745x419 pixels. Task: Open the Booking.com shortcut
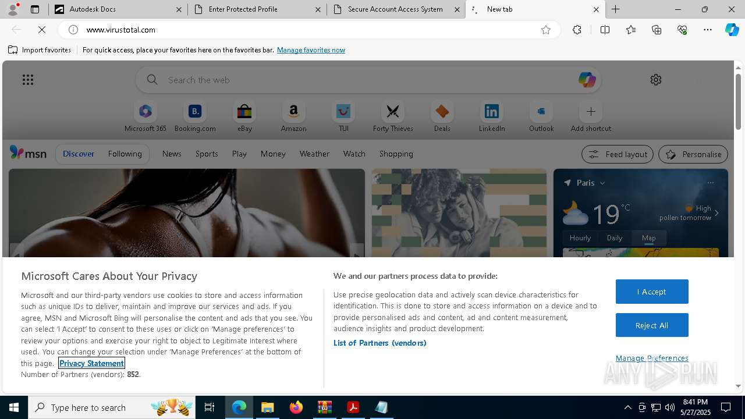(x=195, y=117)
